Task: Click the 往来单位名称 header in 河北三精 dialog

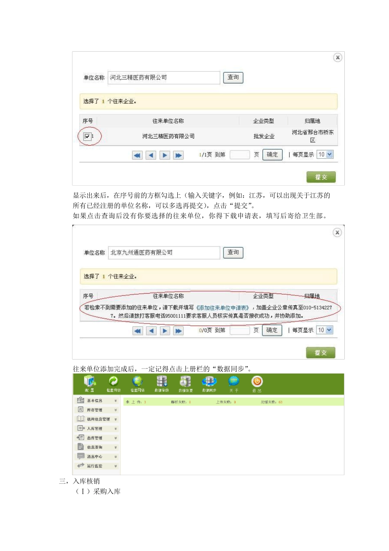Action: tap(168, 121)
